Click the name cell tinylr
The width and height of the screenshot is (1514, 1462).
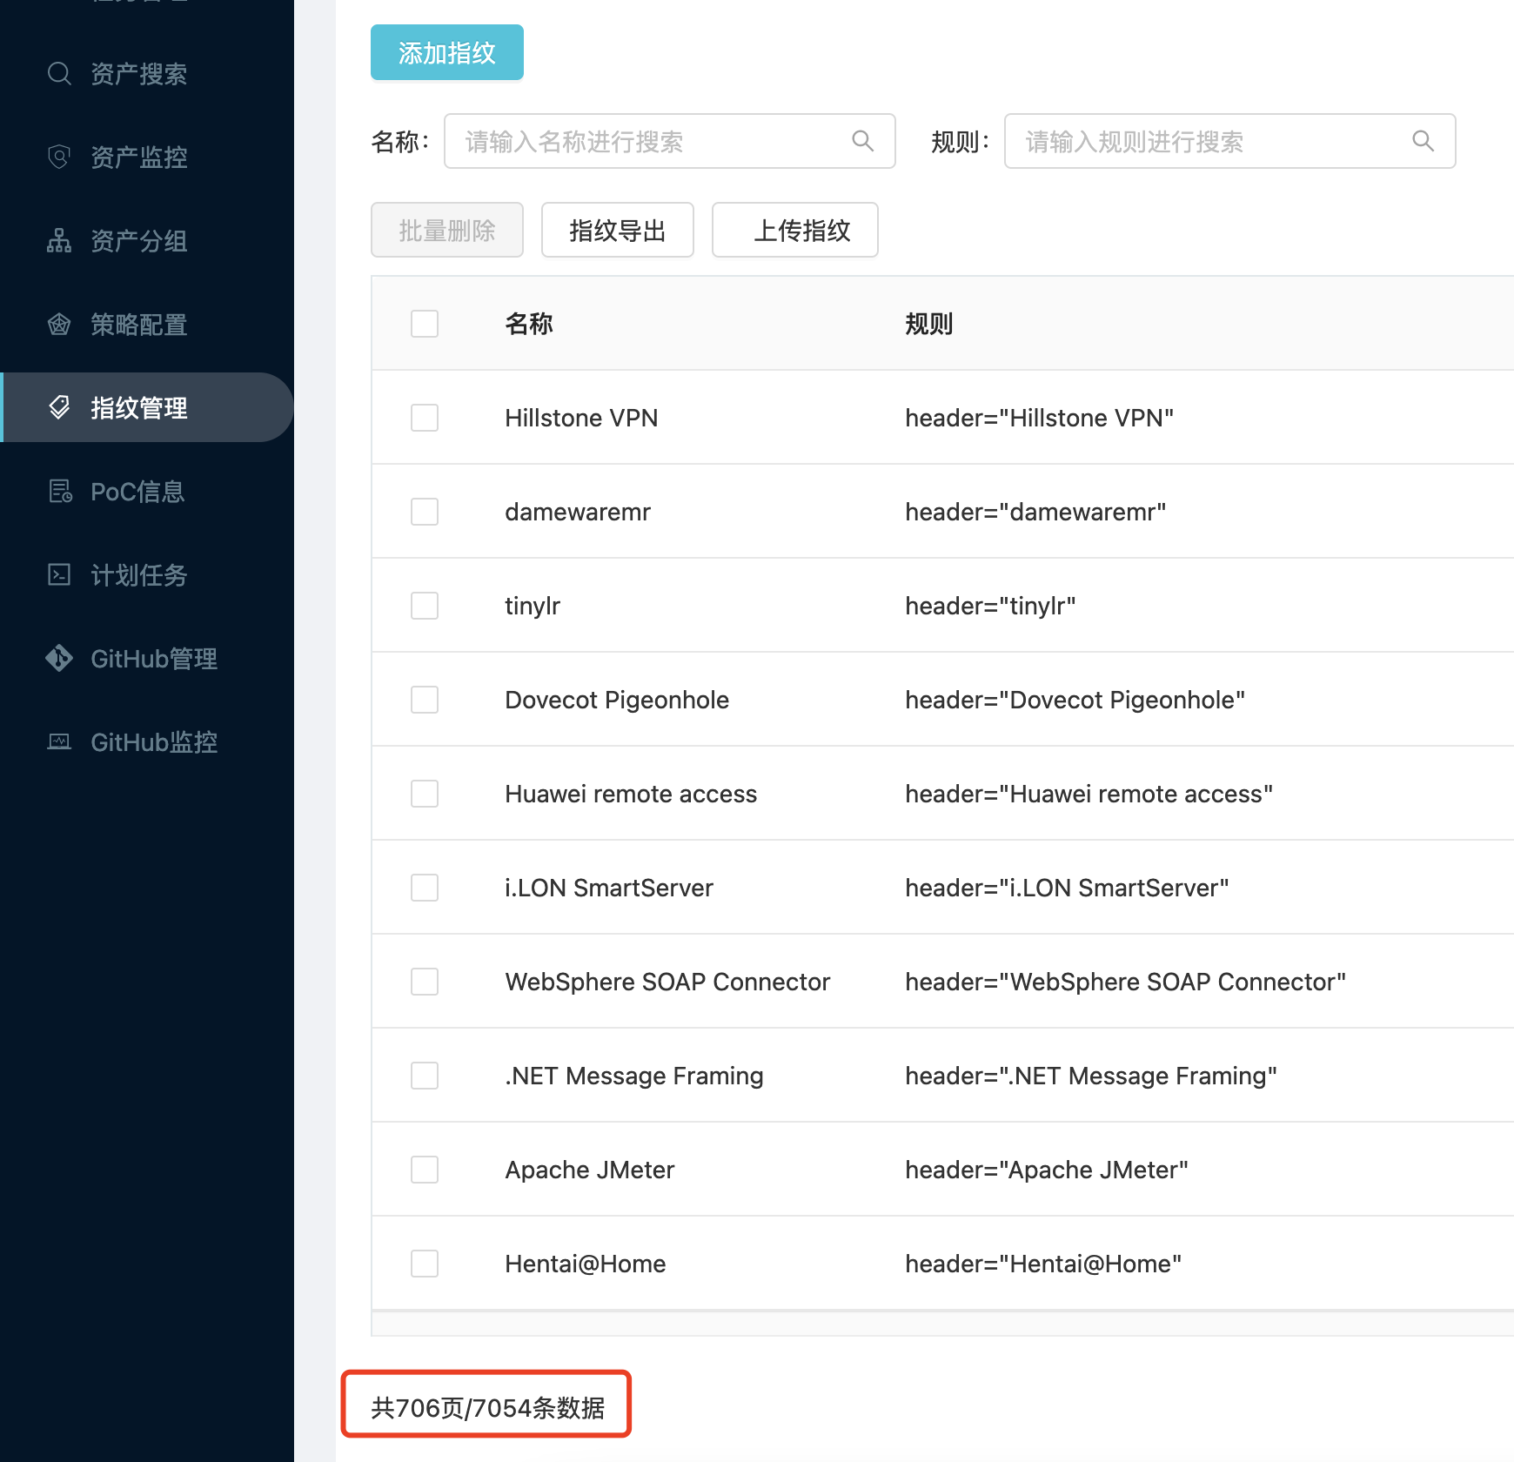click(533, 606)
